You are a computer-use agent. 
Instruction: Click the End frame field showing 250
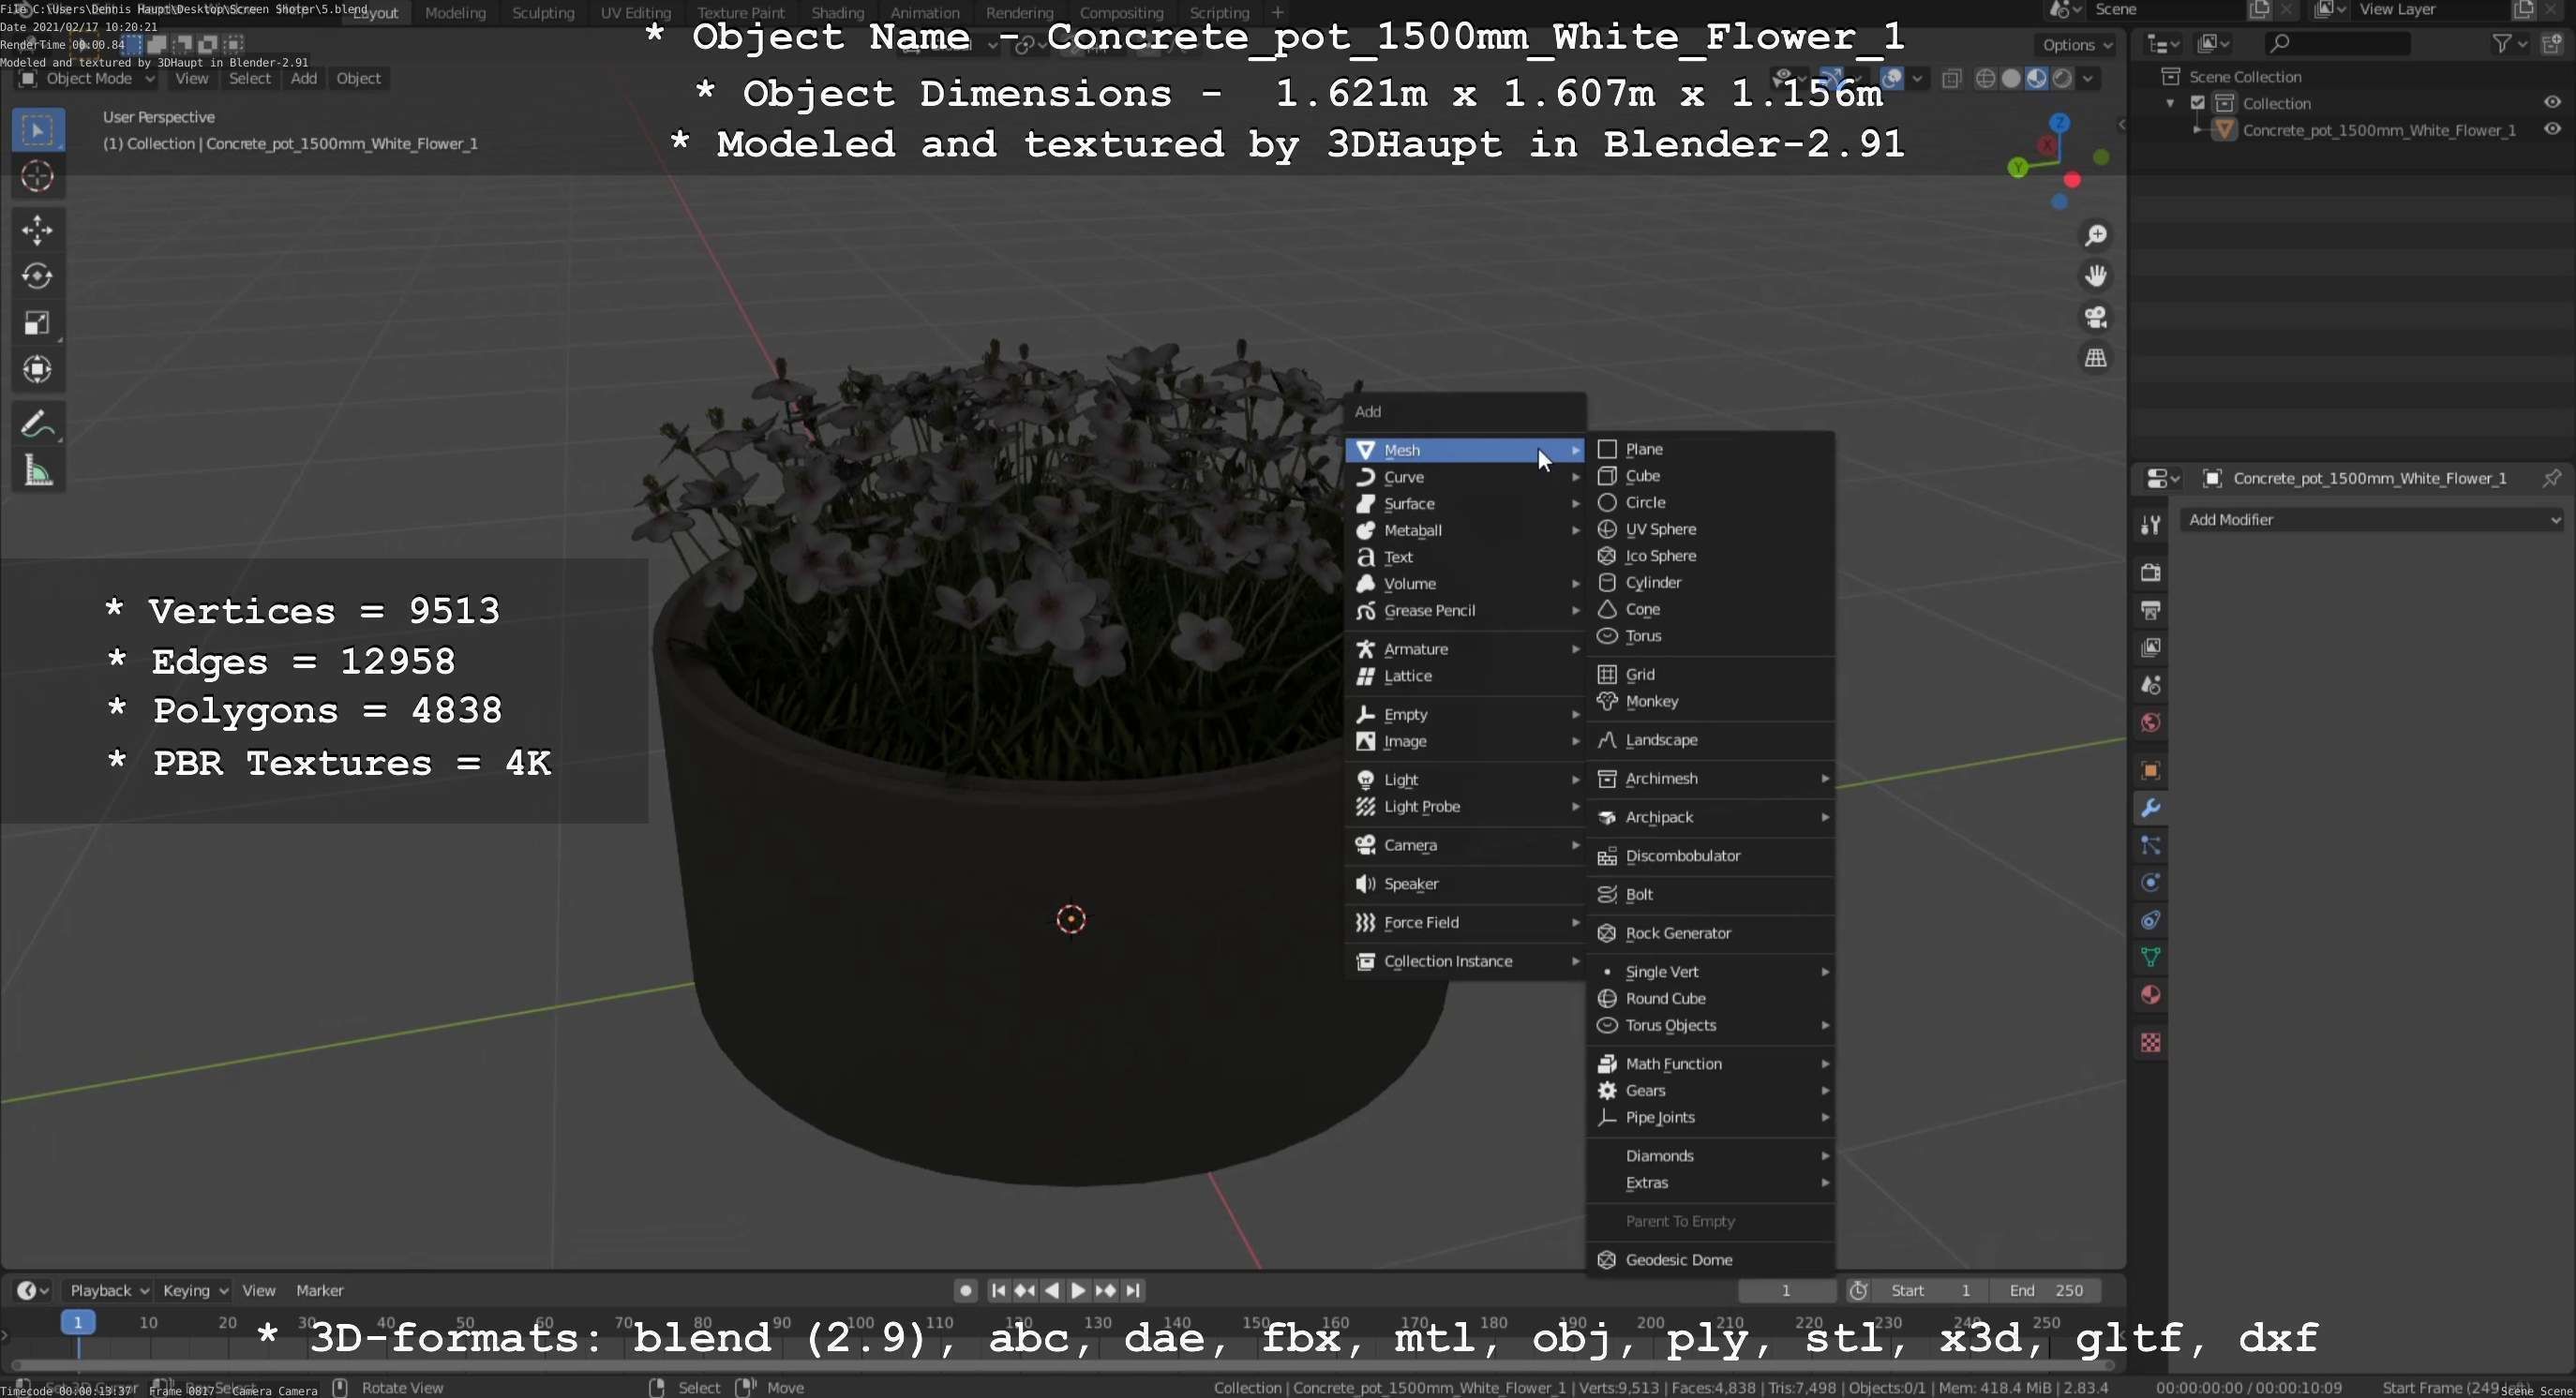coord(2045,1290)
